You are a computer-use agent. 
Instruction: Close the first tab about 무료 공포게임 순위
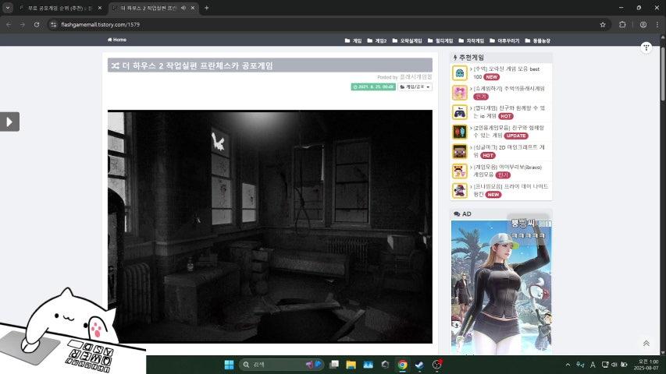(100, 8)
